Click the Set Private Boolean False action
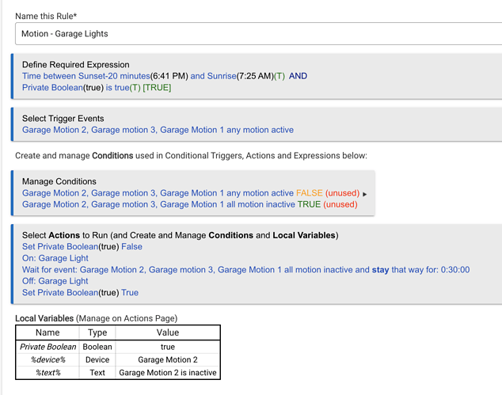Screen dimensions: 502x395 pos(82,247)
